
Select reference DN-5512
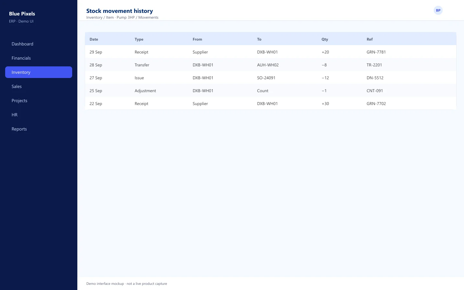(375, 78)
